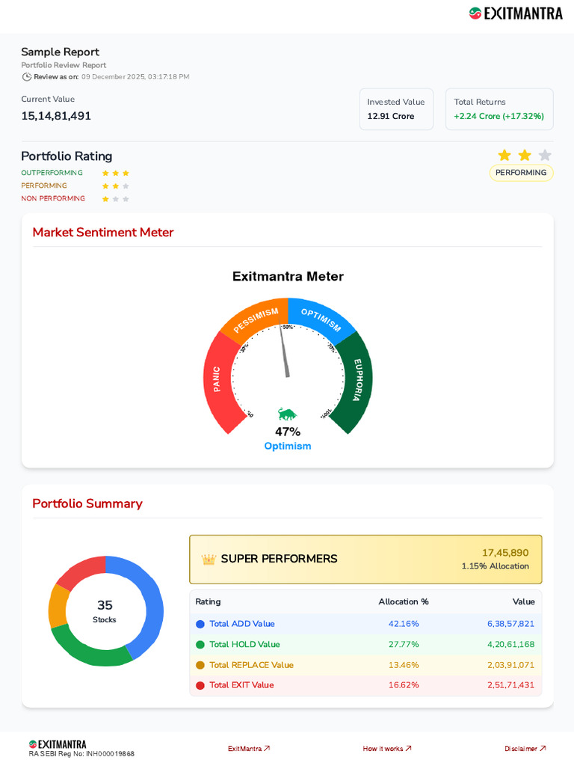Click the 42.16% allocation cell

tap(404, 624)
